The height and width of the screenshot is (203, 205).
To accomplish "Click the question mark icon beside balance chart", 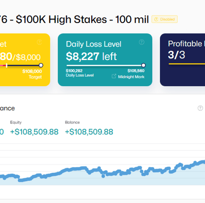I will click(x=200, y=108).
